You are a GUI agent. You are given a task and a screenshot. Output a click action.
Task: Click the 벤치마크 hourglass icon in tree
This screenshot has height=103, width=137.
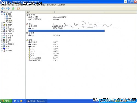click(x=4, y=51)
